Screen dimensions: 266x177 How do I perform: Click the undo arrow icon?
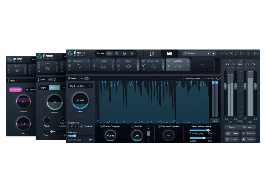[226, 54]
